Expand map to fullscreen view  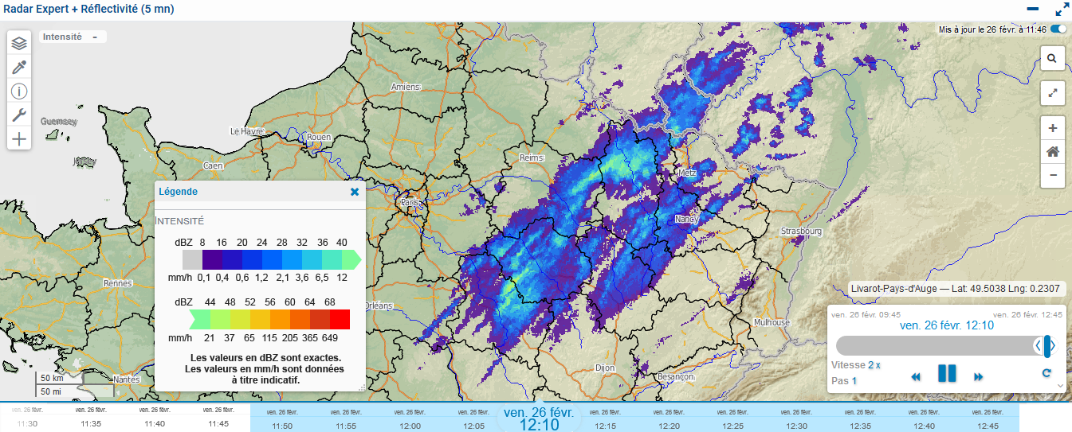(x=1052, y=93)
